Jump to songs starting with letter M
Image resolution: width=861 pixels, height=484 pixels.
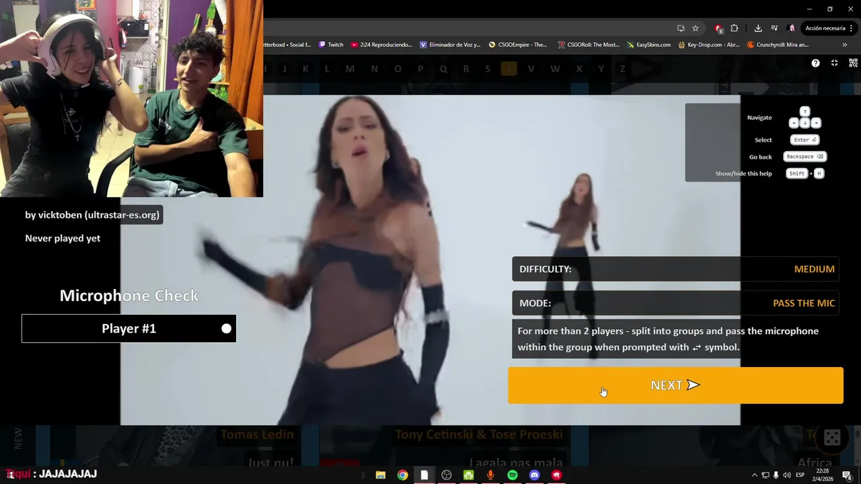click(x=350, y=69)
